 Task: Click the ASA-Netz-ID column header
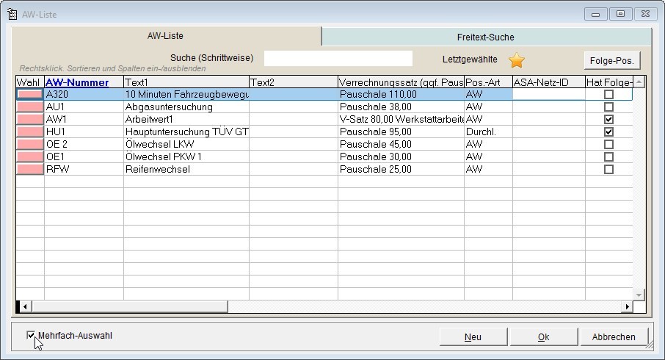tap(549, 82)
